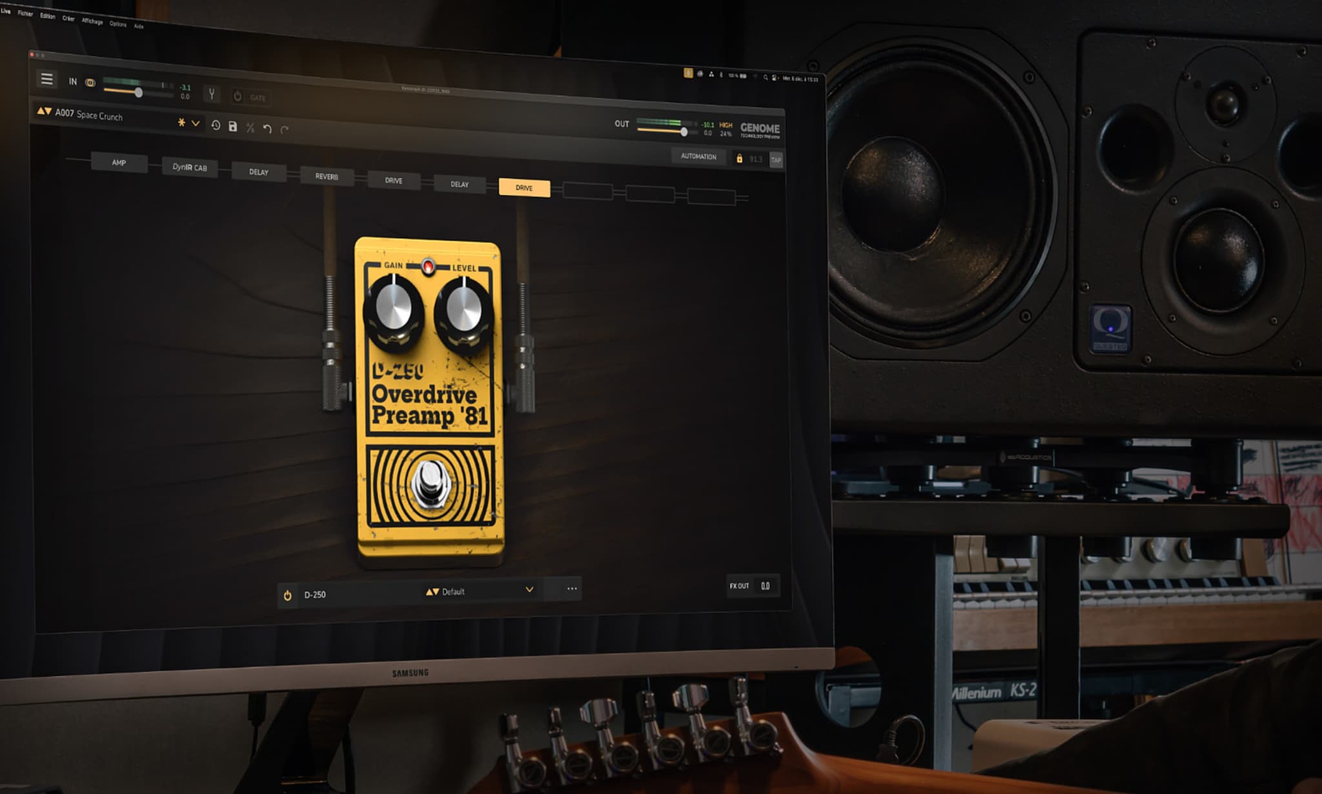Open the Affichage menu
Image resolution: width=1322 pixels, height=794 pixels.
pyautogui.click(x=92, y=21)
